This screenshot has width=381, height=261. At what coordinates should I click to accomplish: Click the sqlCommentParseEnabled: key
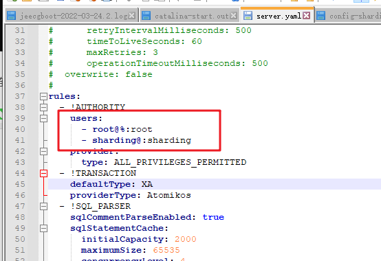pyautogui.click(x=133, y=217)
